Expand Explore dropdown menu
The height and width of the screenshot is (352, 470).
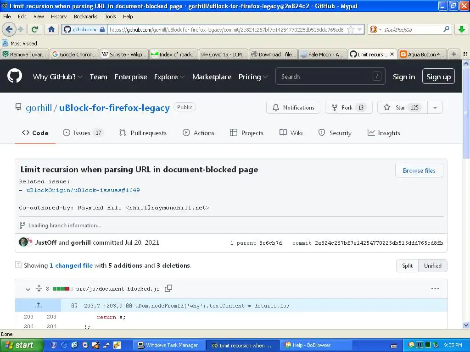pos(169,77)
